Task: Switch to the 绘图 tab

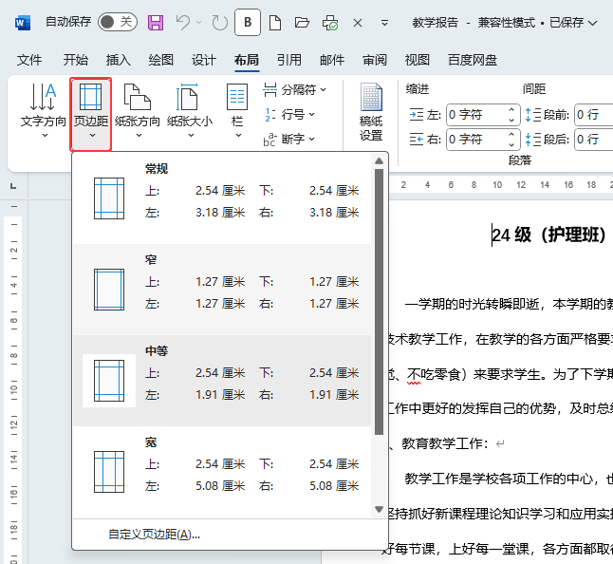Action: coord(161,60)
